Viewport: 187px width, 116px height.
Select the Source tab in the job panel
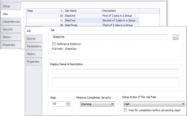pyautogui.click(x=34, y=39)
